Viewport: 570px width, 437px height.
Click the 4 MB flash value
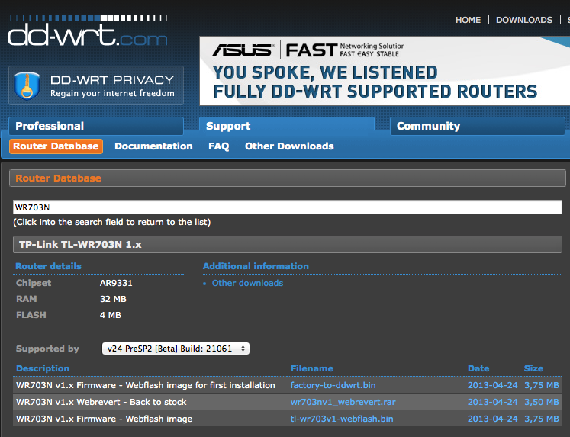tap(110, 315)
